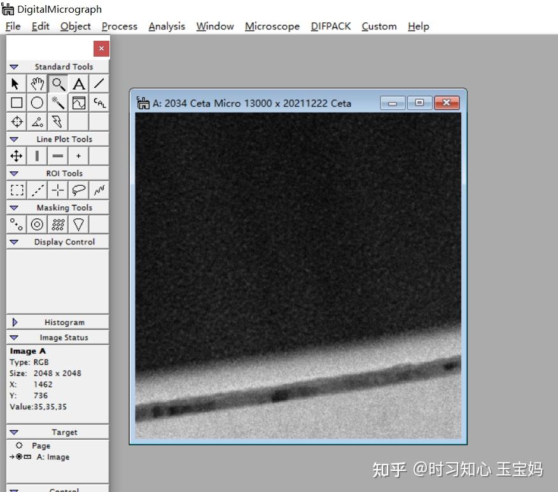
Task: Select the text annotation tool
Action: (79, 85)
